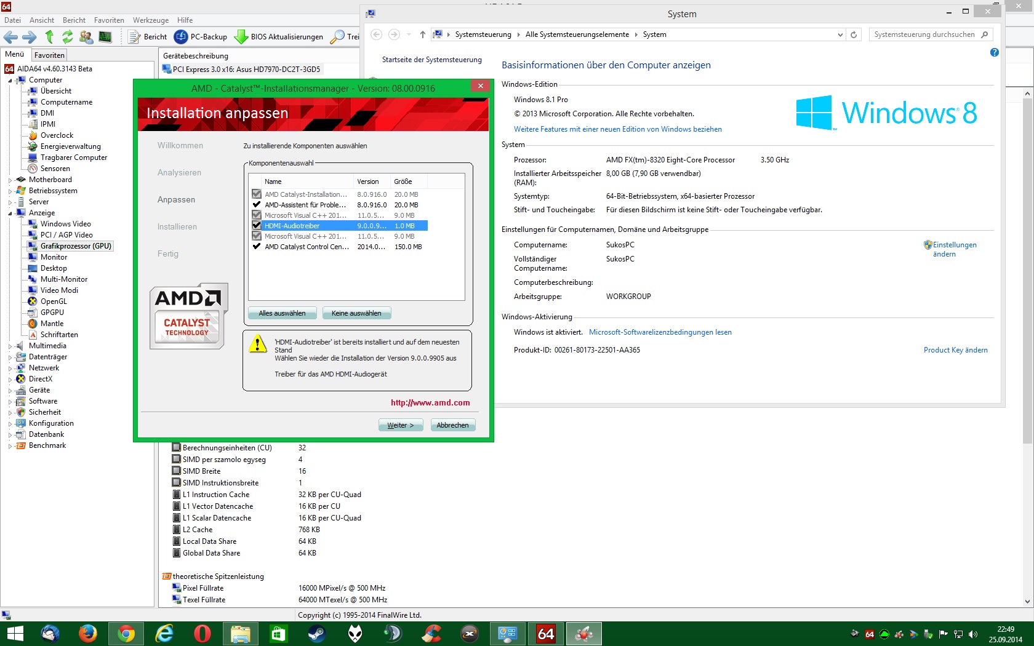
Task: Click the AIDA64 forward arrow toolbar icon
Action: pos(29,37)
